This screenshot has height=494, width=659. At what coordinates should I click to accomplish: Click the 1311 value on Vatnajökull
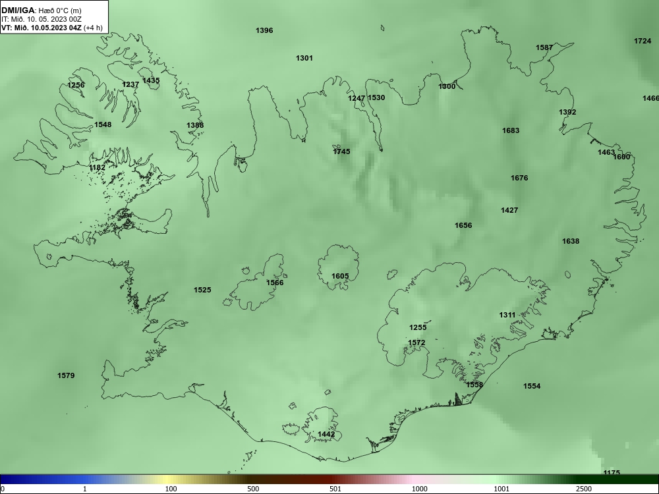(507, 315)
